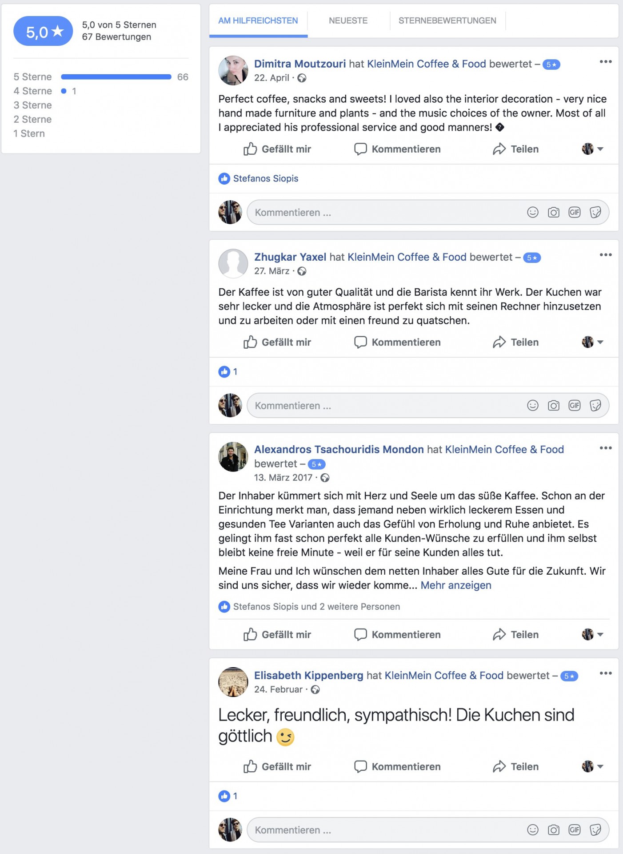Filter reviews by the 5 Sterne bar
This screenshot has width=623, height=854.
point(101,77)
